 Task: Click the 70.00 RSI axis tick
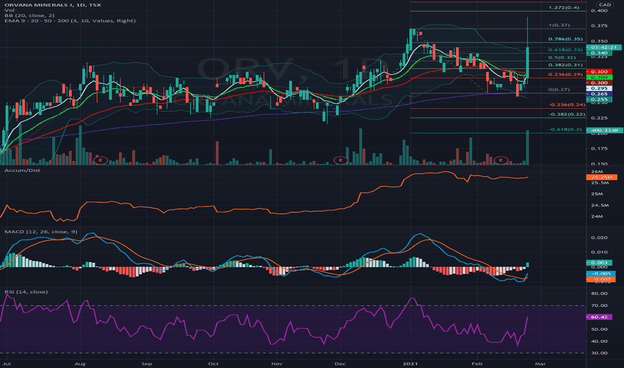point(599,306)
